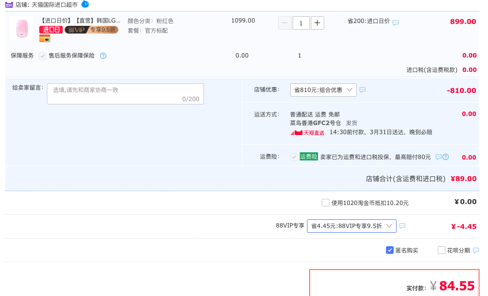Click comment icon beside 88VIP dropdown
The width and height of the screenshot is (488, 296).
[x=402, y=226]
